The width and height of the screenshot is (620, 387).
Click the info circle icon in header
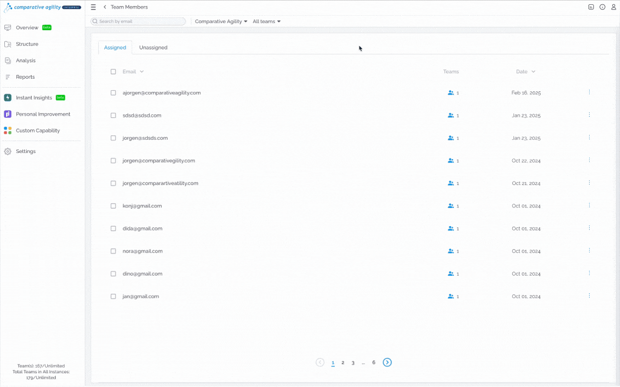point(602,7)
